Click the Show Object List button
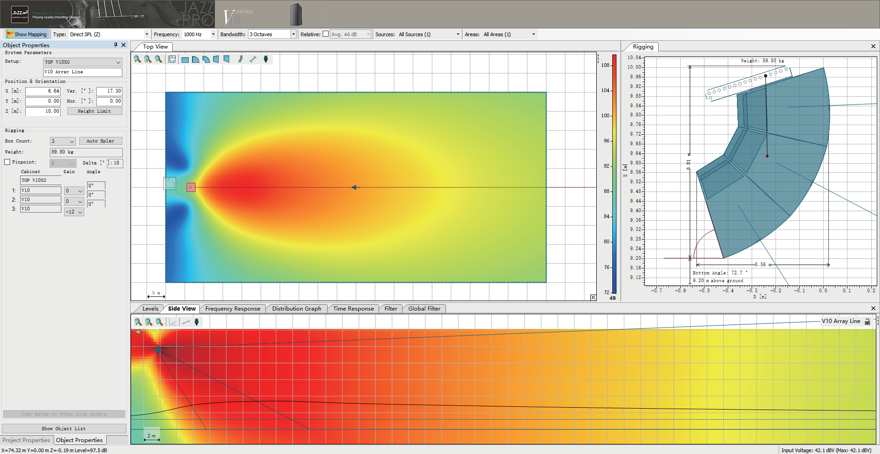 coord(64,429)
